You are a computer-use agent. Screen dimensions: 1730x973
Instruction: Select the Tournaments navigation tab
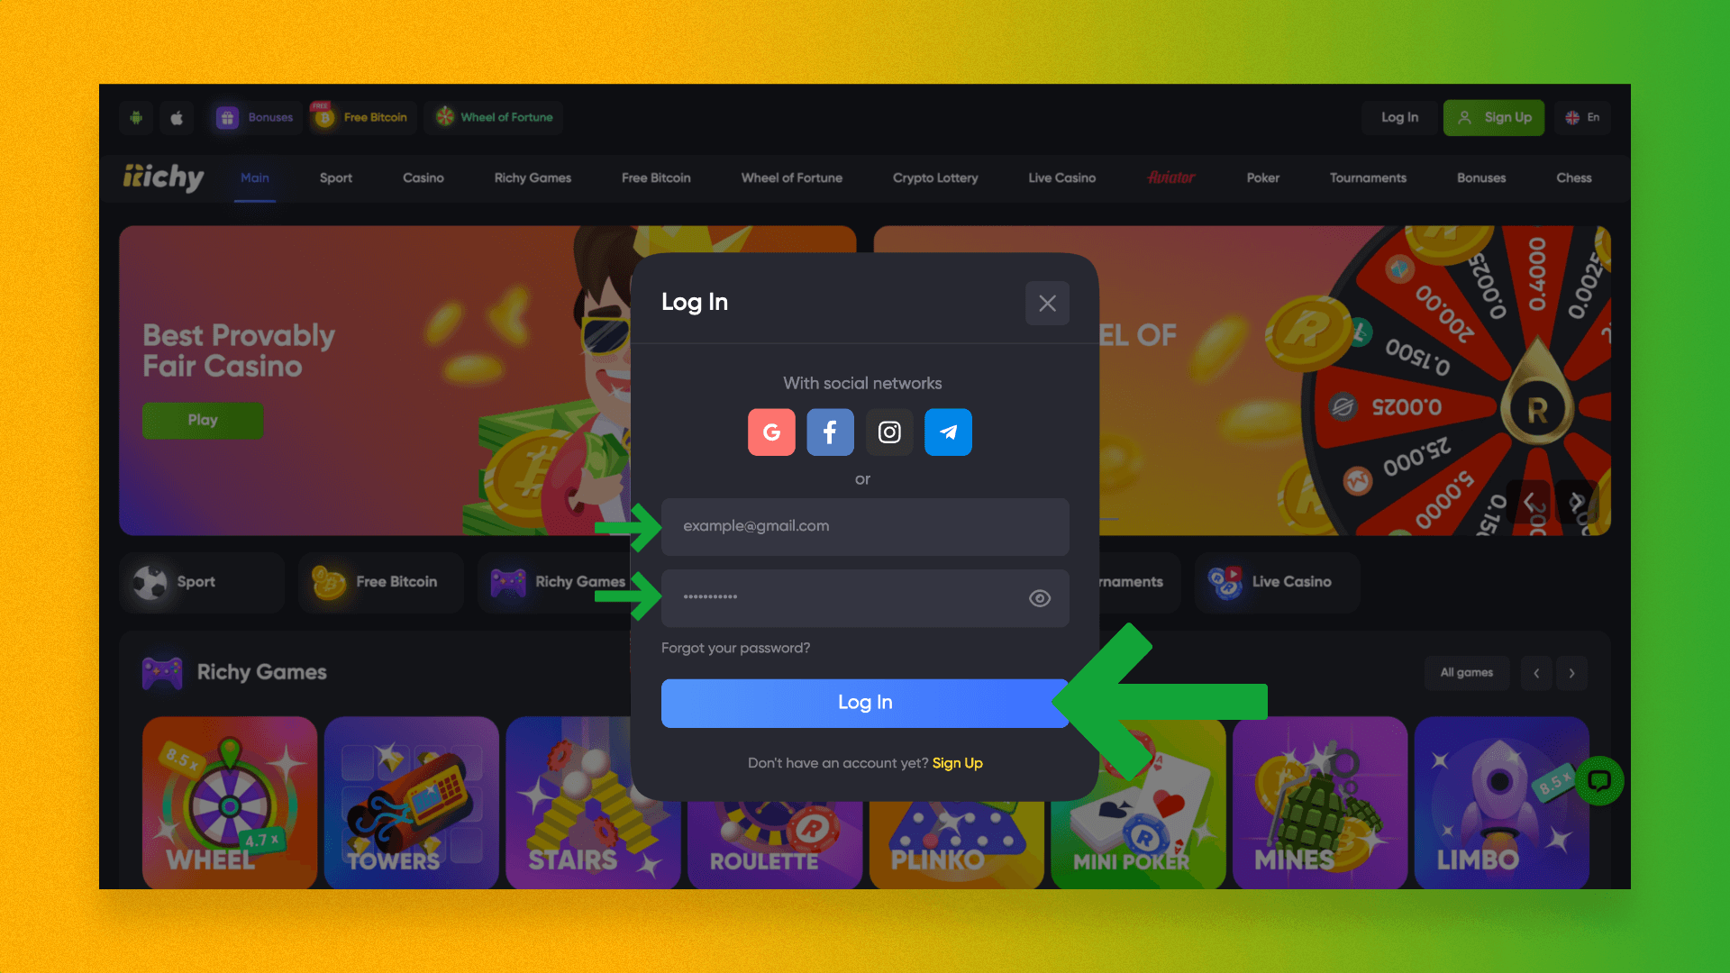coord(1368,178)
